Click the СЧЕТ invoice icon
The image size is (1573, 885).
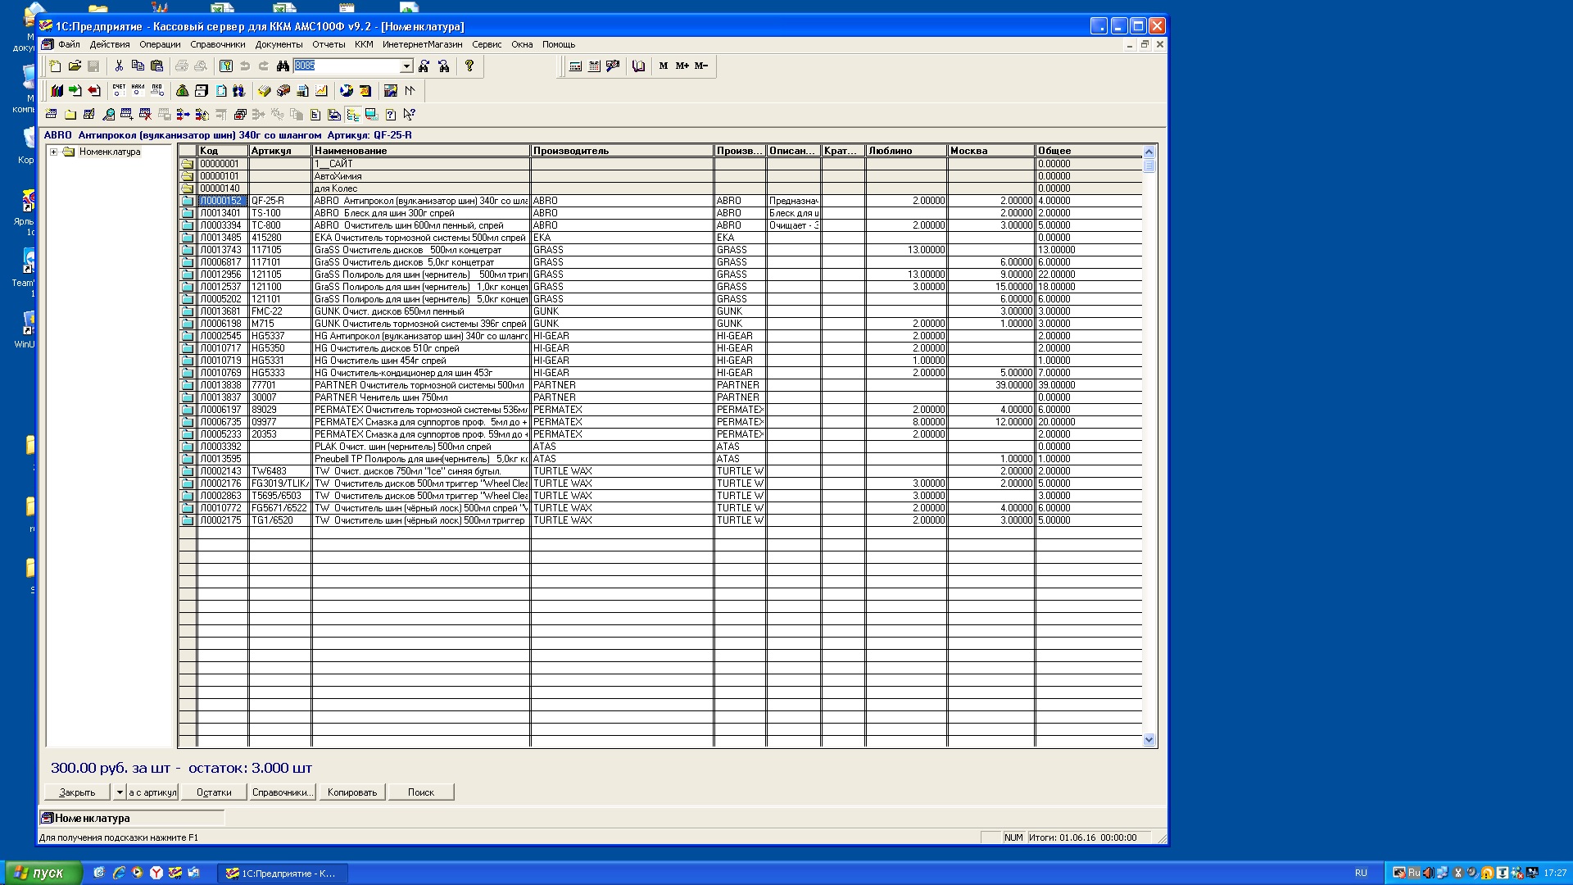pyautogui.click(x=119, y=90)
